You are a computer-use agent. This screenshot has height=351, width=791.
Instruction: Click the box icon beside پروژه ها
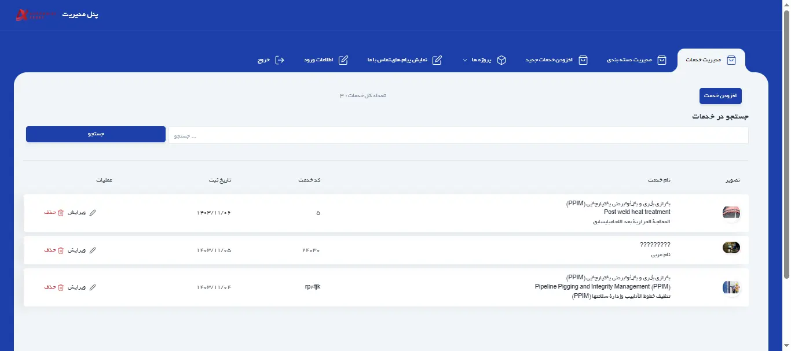point(501,60)
